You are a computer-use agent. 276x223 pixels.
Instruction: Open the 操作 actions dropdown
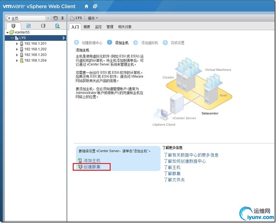pos(93,18)
